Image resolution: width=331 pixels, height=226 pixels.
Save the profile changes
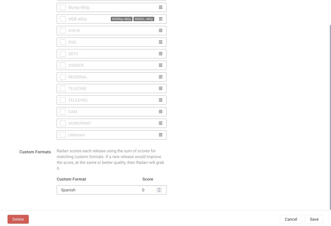click(314, 219)
